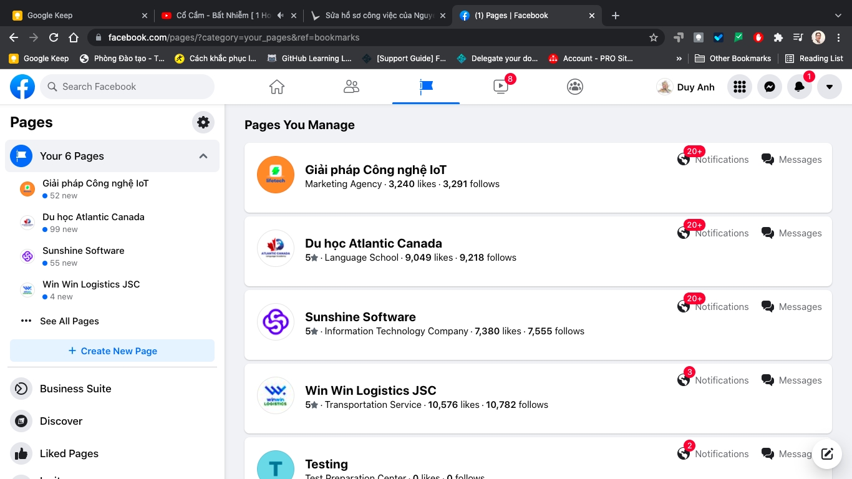Screen dimensions: 852x479
Task: Reload the current page
Action: click(x=54, y=37)
